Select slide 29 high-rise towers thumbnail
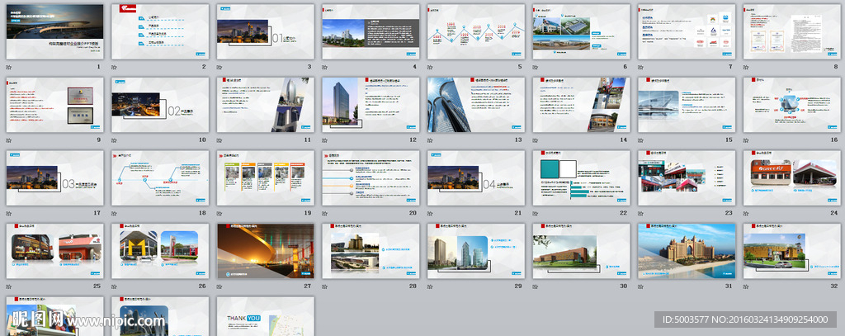This screenshot has height=336, width=845. click(x=476, y=251)
